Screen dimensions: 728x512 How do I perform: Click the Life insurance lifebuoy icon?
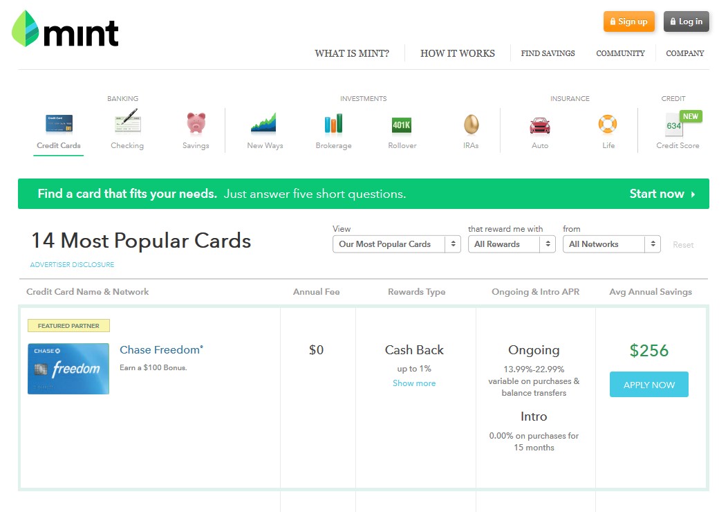[608, 125]
